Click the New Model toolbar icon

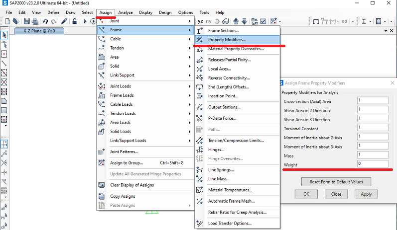tap(8, 21)
